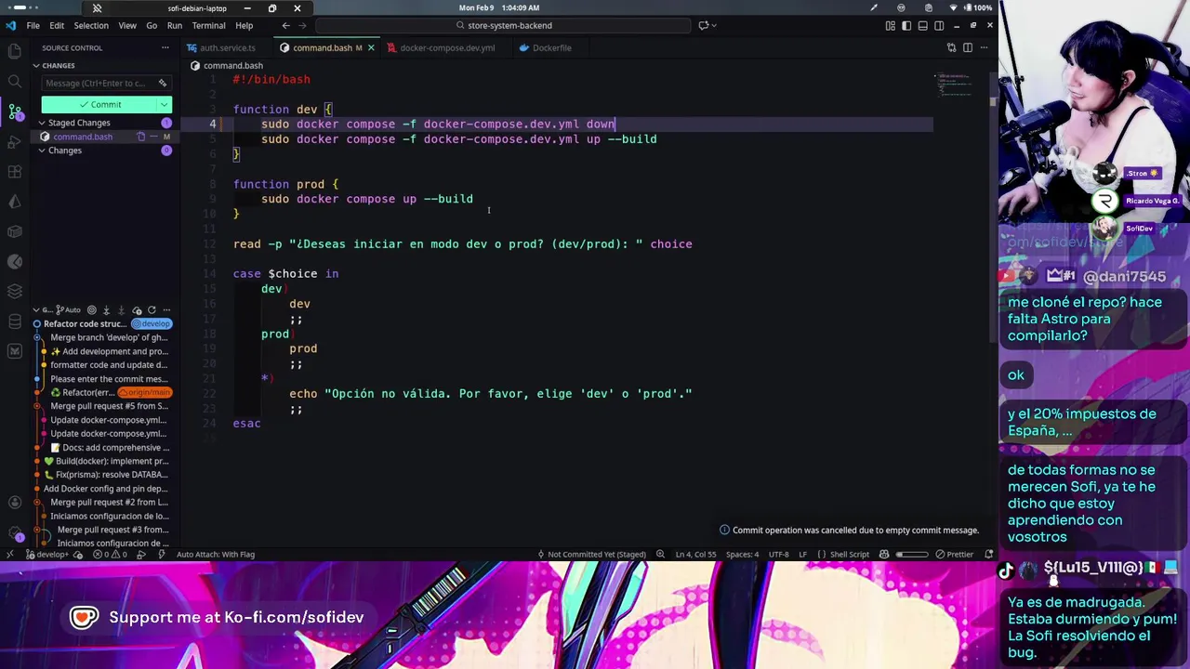The image size is (1190, 669).
Task: Open remote window indicator in status bar
Action: tap(9, 554)
